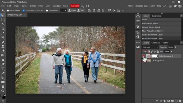Toggle lock position

click(x=155, y=51)
